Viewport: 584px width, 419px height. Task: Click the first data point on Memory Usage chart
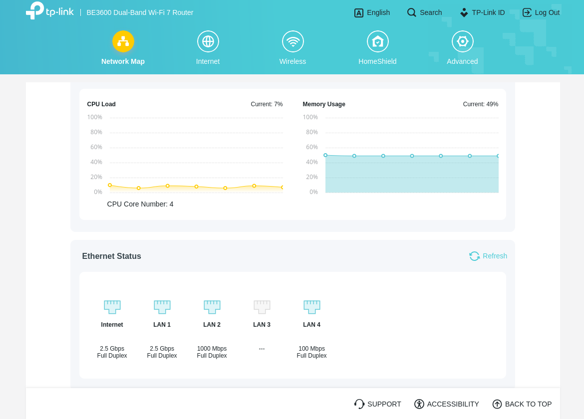[325, 155]
